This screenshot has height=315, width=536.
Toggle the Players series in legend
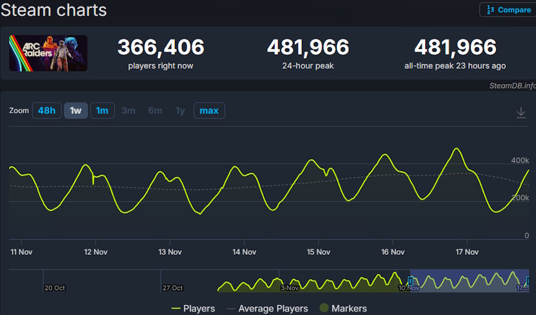(193, 308)
